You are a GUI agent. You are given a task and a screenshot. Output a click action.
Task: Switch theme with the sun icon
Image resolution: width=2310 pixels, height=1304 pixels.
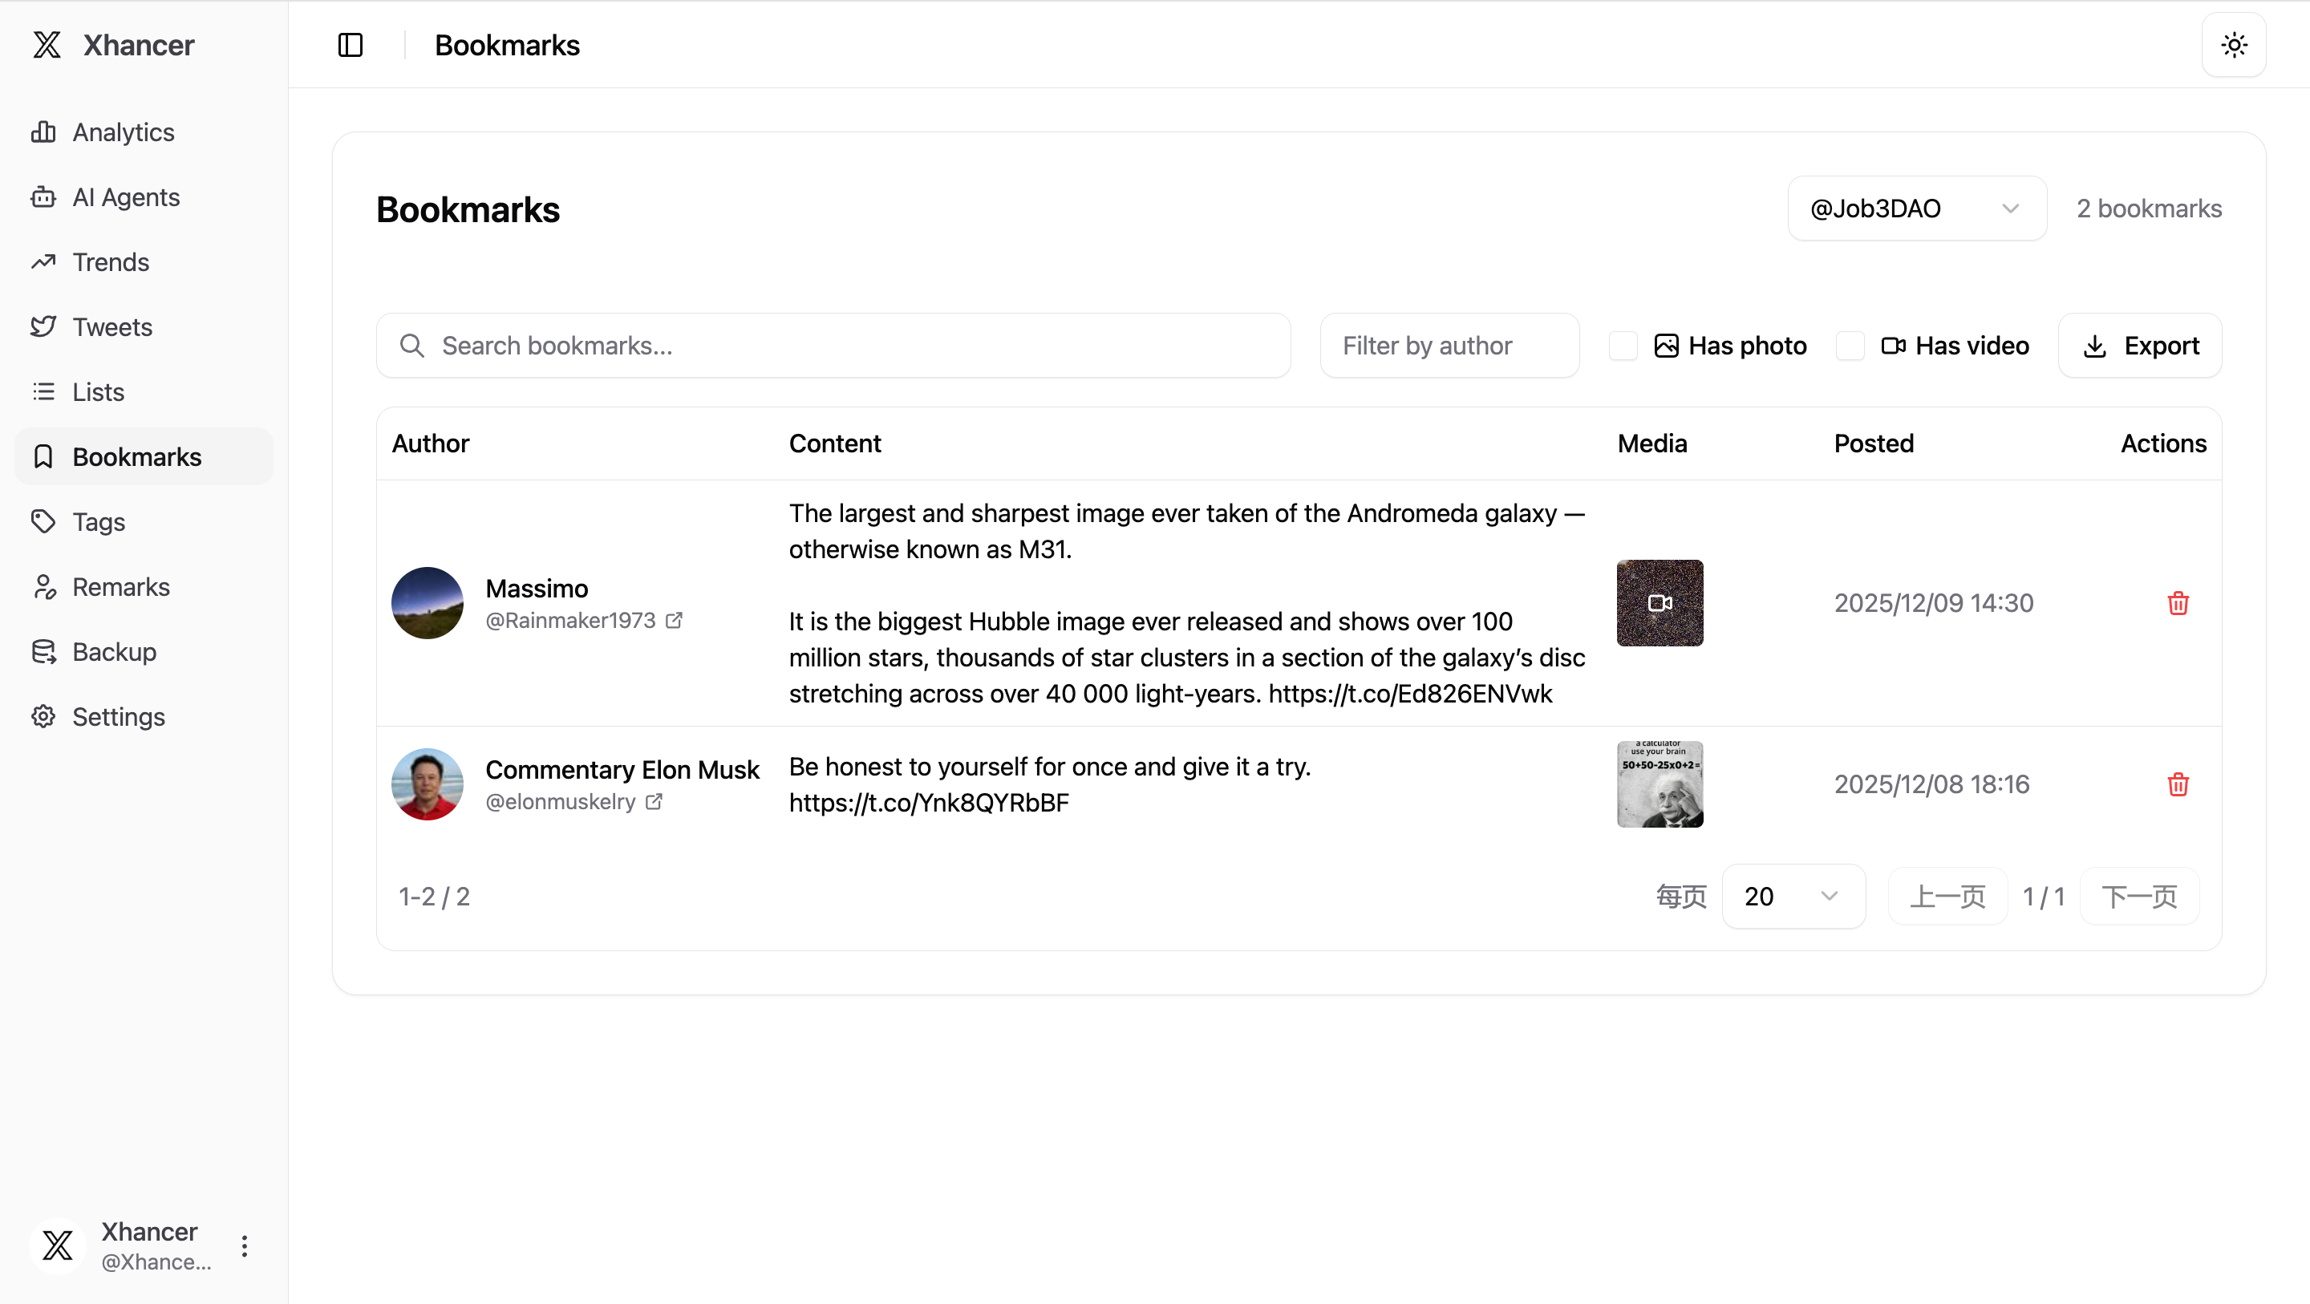tap(2234, 45)
